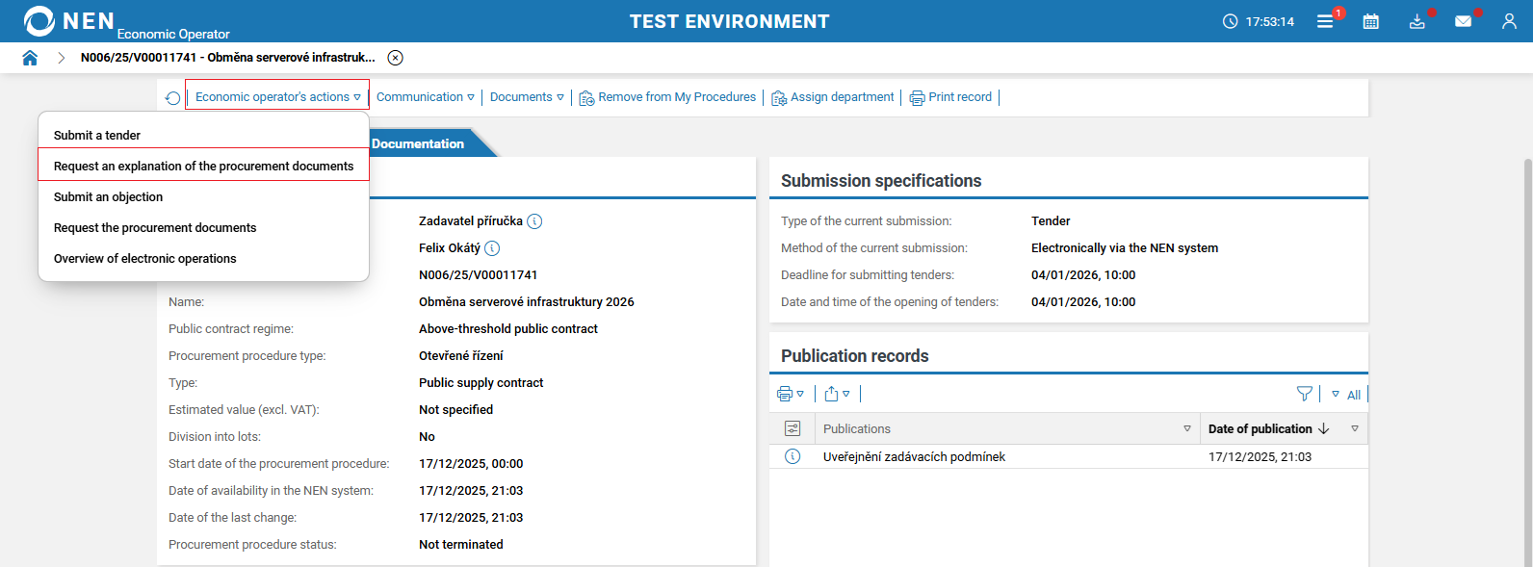This screenshot has width=1533, height=567.
Task: Choose Request an explanation of procurement documents
Action: click(203, 167)
